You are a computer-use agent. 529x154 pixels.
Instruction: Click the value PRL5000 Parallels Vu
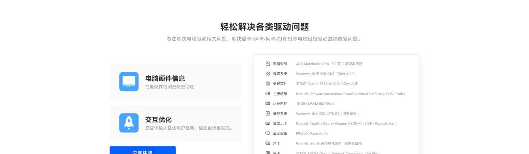312,133
